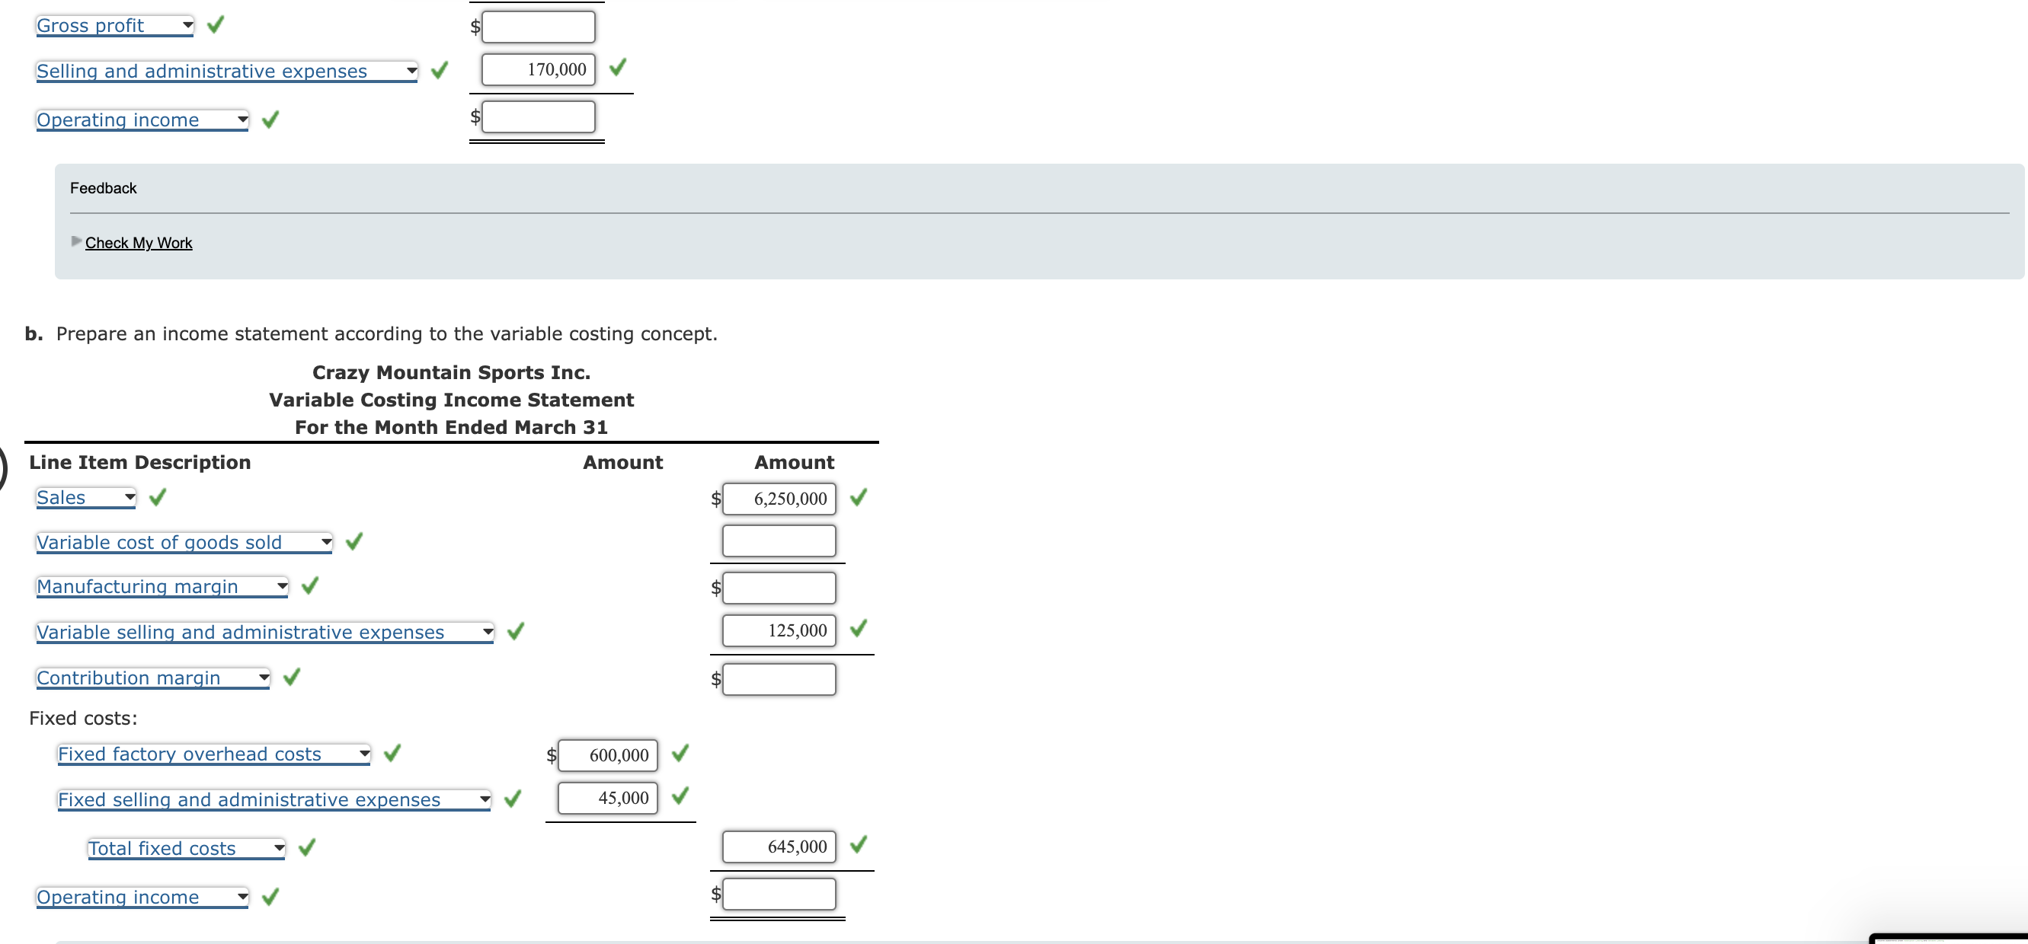Click the checkmark beside Contribution margin

(x=290, y=677)
